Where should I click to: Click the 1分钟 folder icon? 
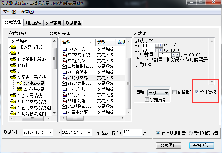(x=13, y=65)
